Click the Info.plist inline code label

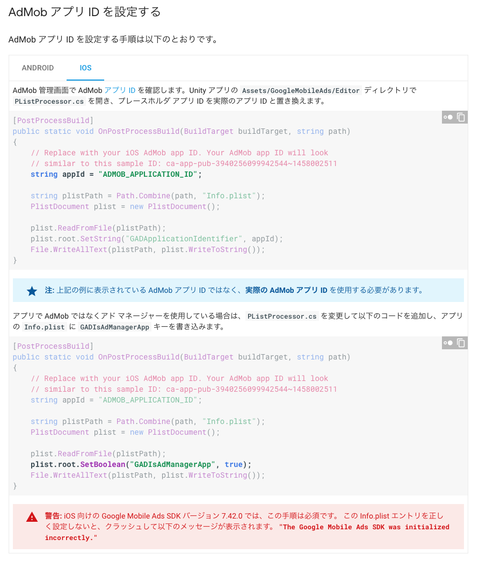click(45, 327)
